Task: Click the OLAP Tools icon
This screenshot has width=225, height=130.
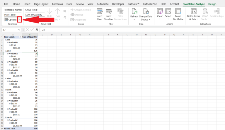Action: pyautogui.click(x=205, y=11)
